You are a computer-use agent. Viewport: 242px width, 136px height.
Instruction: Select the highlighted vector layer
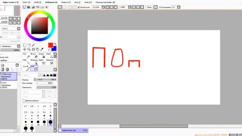[x=9, y=76]
